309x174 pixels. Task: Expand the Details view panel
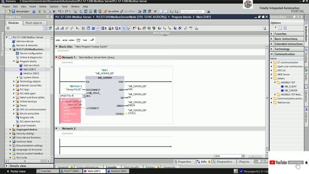pyautogui.click(x=7, y=166)
